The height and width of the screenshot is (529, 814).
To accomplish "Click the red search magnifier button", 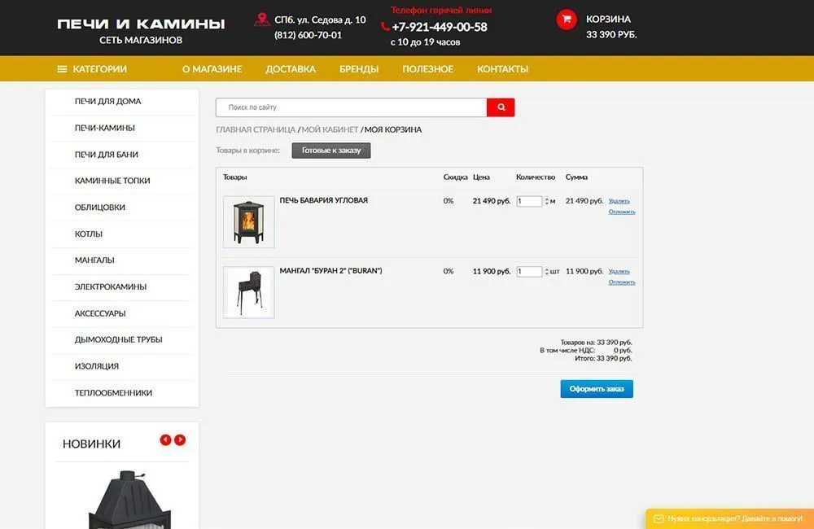I will (501, 107).
